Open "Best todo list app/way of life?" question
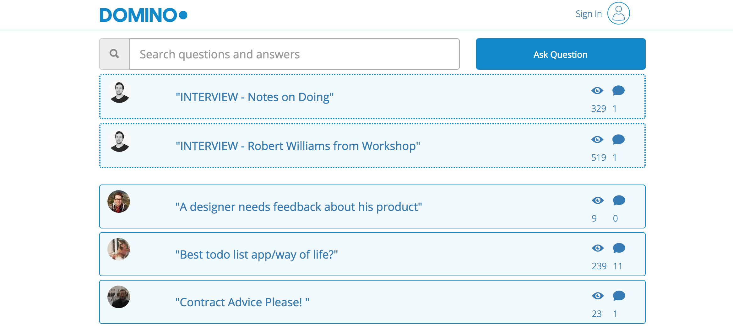Viewport: 733px width, 327px height. (x=256, y=255)
